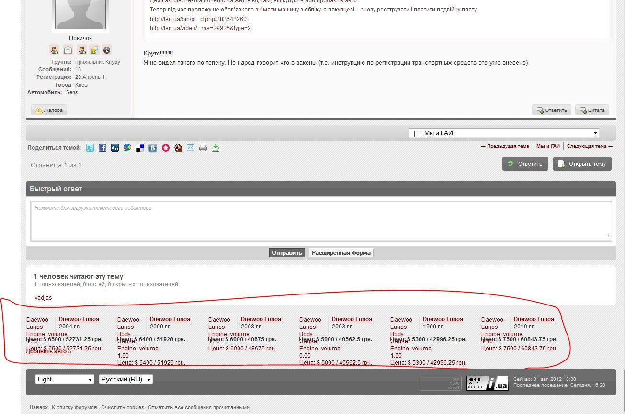Open Расширенная форма extended form
This screenshot has width=625, height=414.
point(341,253)
